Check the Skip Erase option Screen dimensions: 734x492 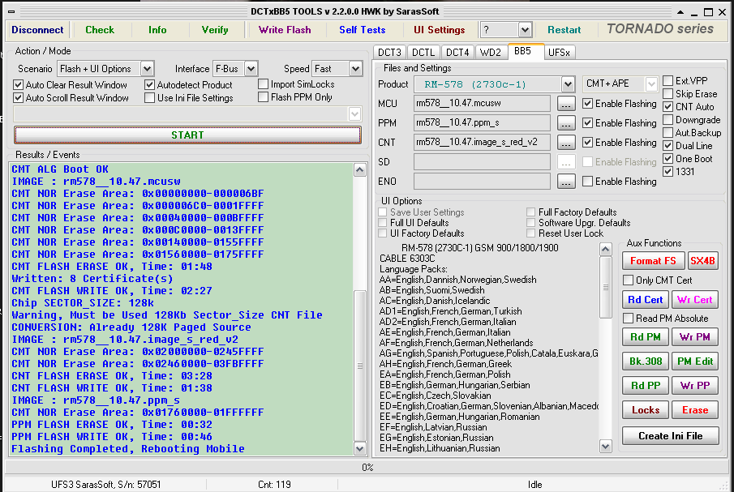point(668,94)
